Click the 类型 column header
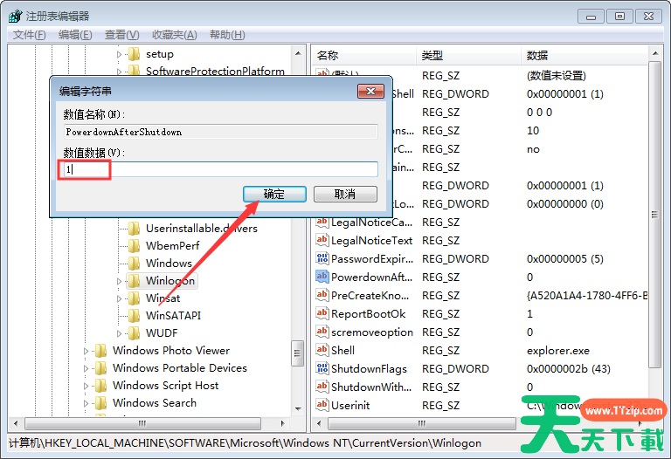The image size is (671, 459). coord(468,56)
